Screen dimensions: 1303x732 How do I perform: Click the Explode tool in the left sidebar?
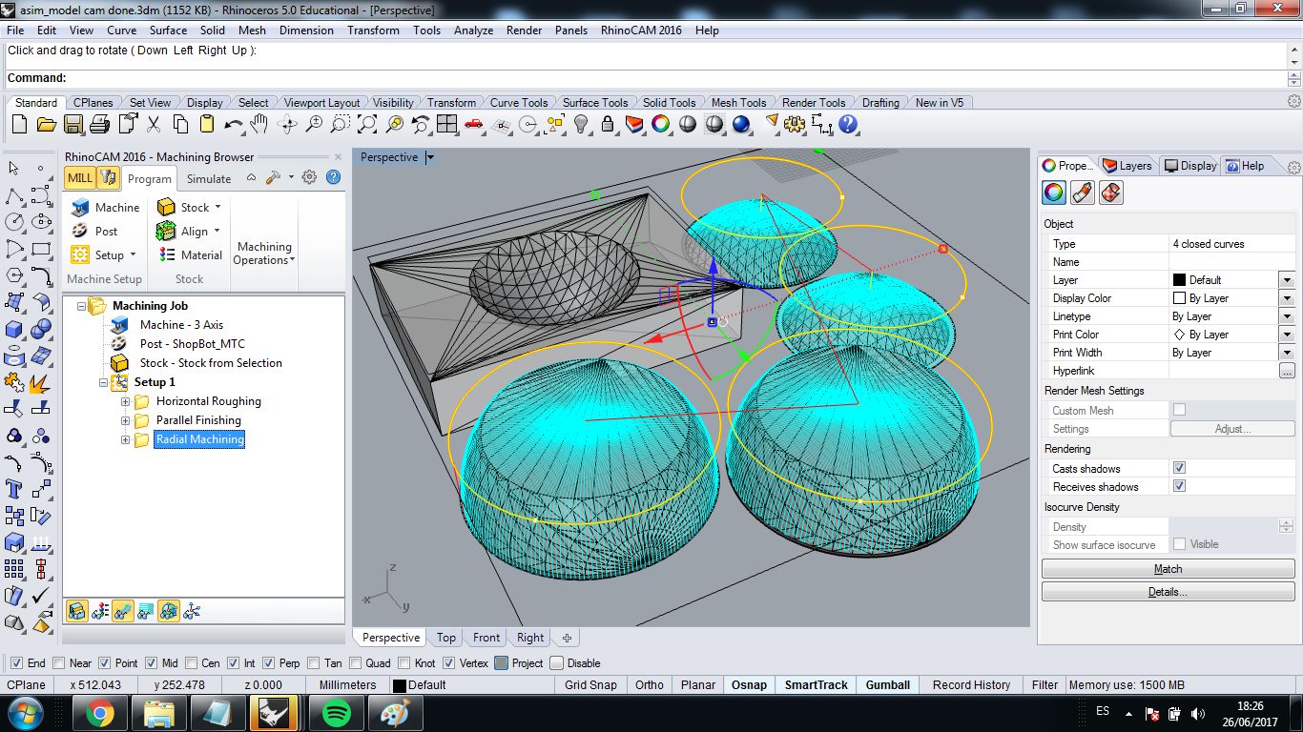40,383
